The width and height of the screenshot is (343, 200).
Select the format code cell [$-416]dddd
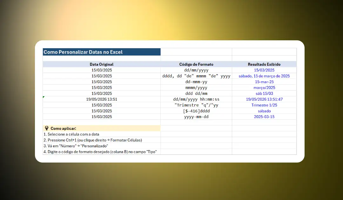(196, 111)
